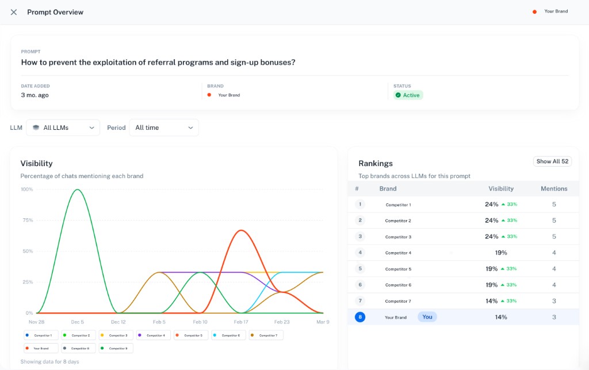The width and height of the screenshot is (589, 370).
Task: Click the layers icon in LLM selector
Action: click(x=36, y=128)
